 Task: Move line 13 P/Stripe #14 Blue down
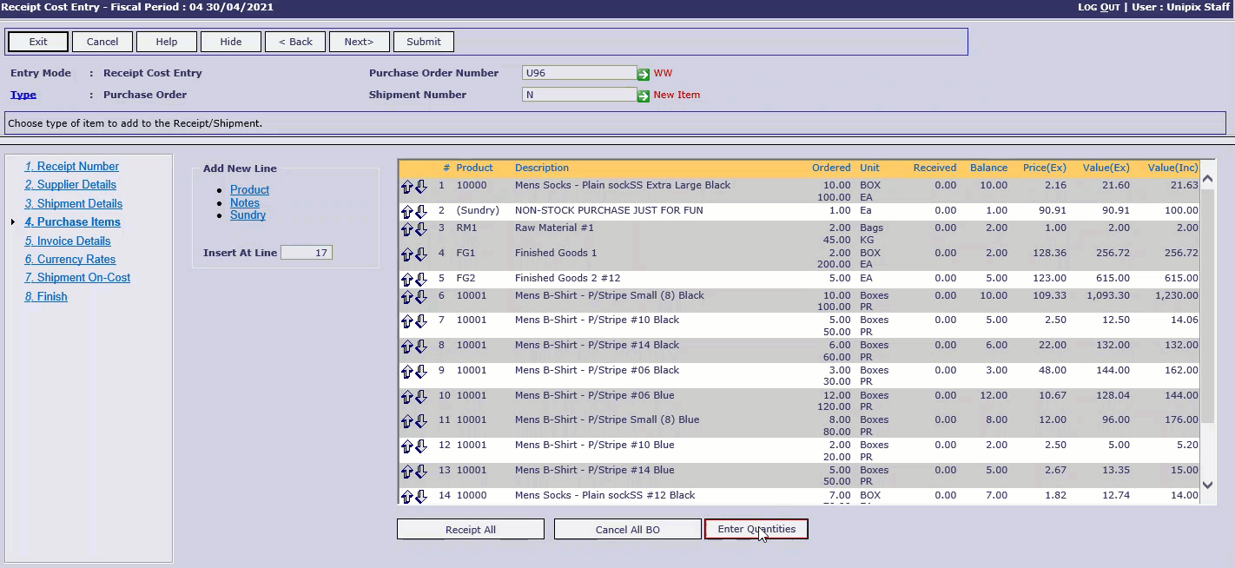421,472
